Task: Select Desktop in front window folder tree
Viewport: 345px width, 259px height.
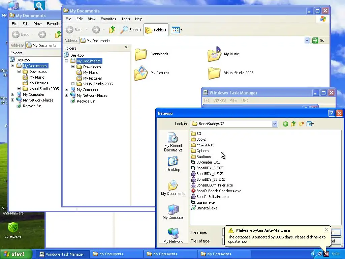Action: [74, 55]
